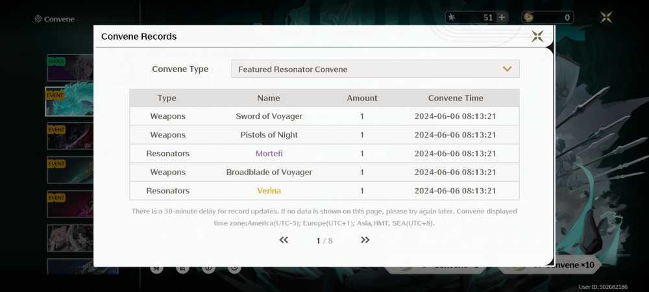
Task: Click the User ID text
Action: click(x=603, y=287)
